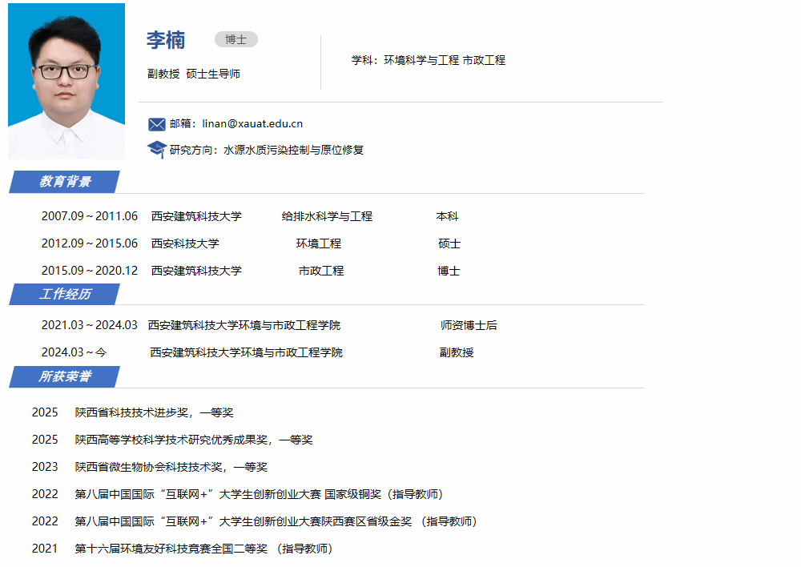Select the 所获荣誉 section header
This screenshot has height=567, width=801.
click(x=66, y=376)
